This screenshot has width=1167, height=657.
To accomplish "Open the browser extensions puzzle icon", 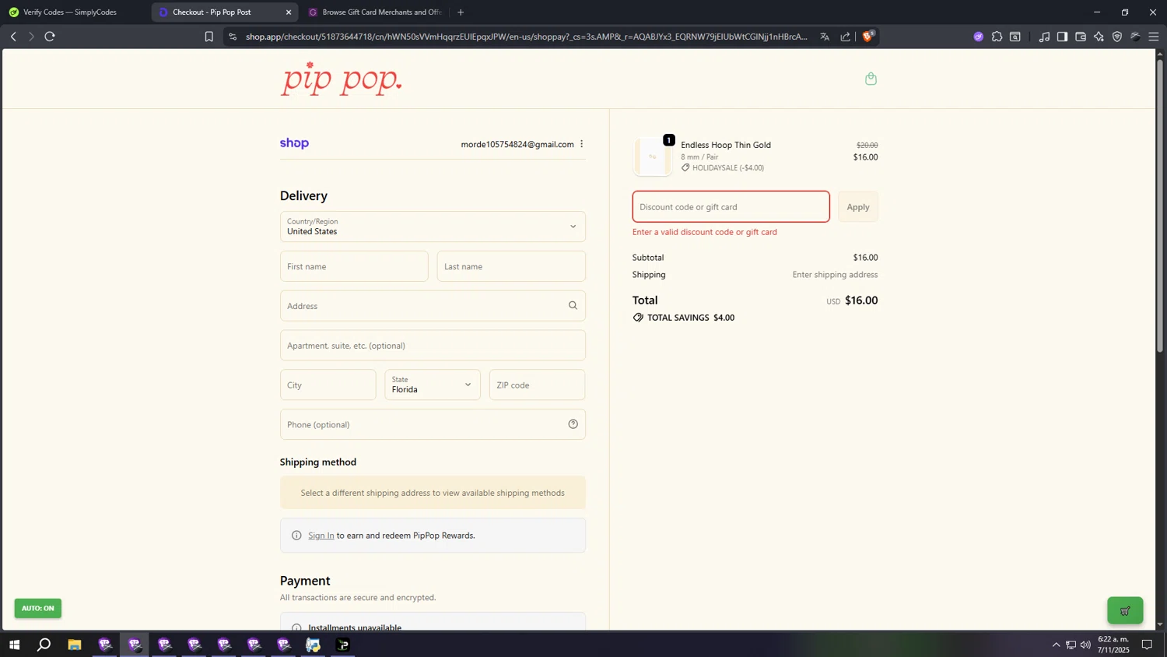I will click(997, 37).
